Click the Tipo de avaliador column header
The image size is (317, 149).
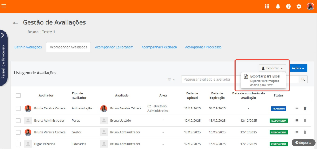(79, 96)
